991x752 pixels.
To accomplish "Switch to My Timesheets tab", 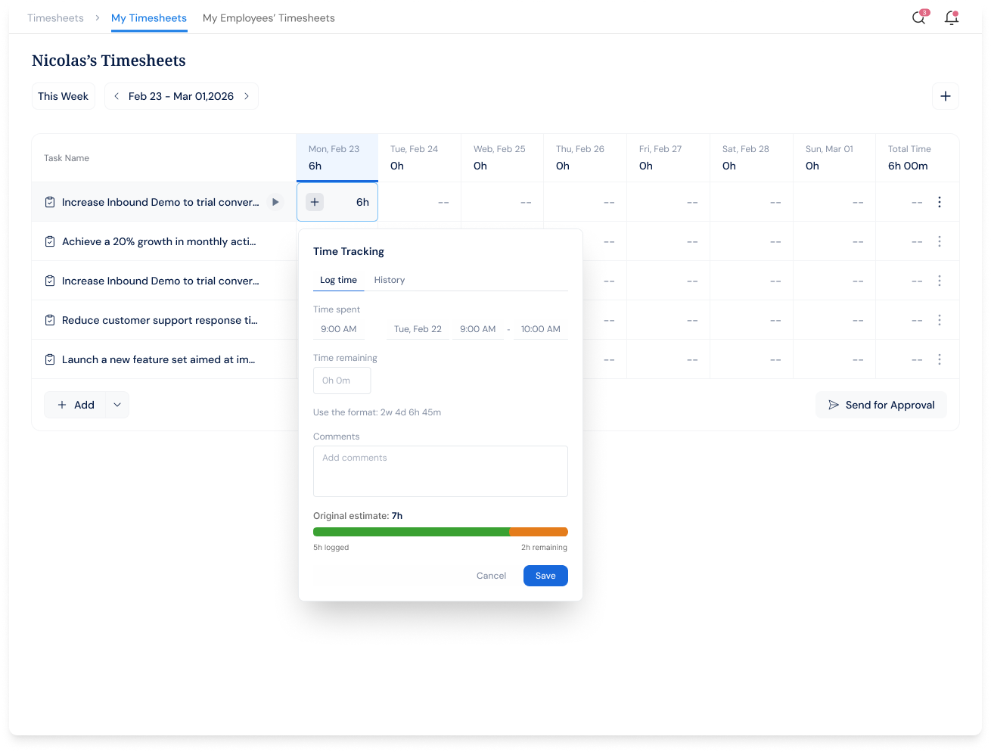I will pyautogui.click(x=149, y=18).
